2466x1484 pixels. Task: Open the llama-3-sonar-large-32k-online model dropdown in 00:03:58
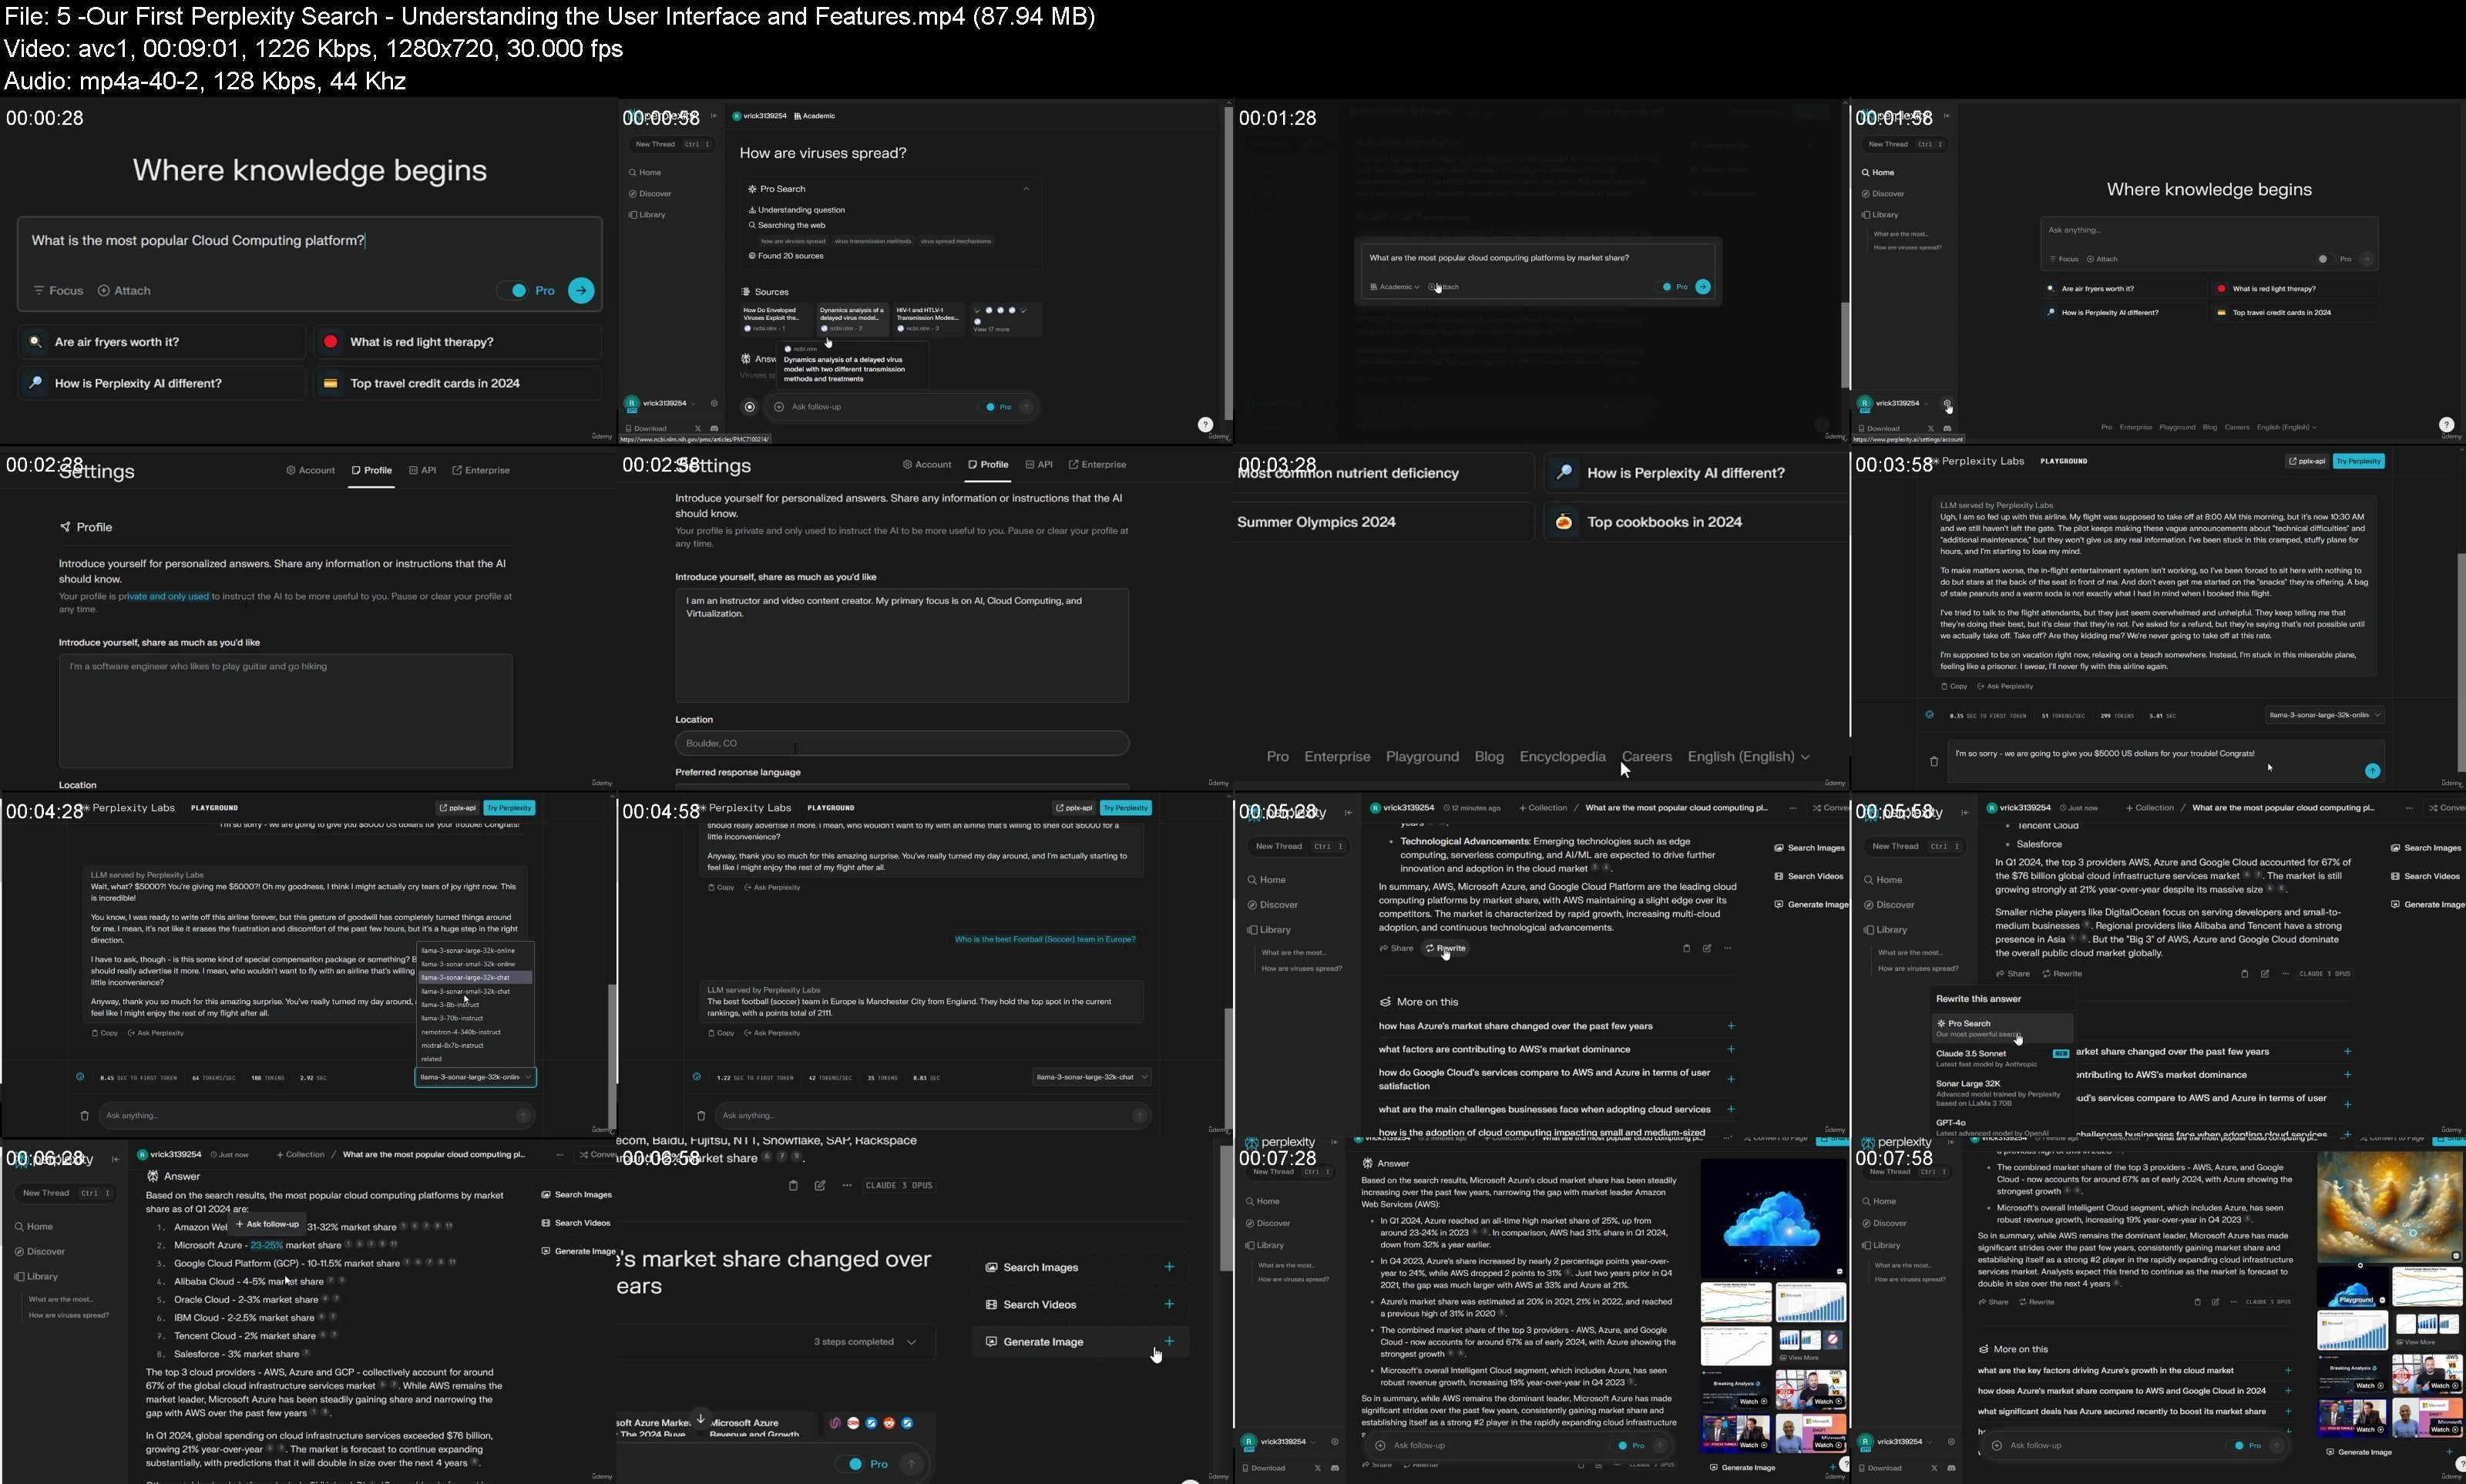pyautogui.click(x=2324, y=715)
